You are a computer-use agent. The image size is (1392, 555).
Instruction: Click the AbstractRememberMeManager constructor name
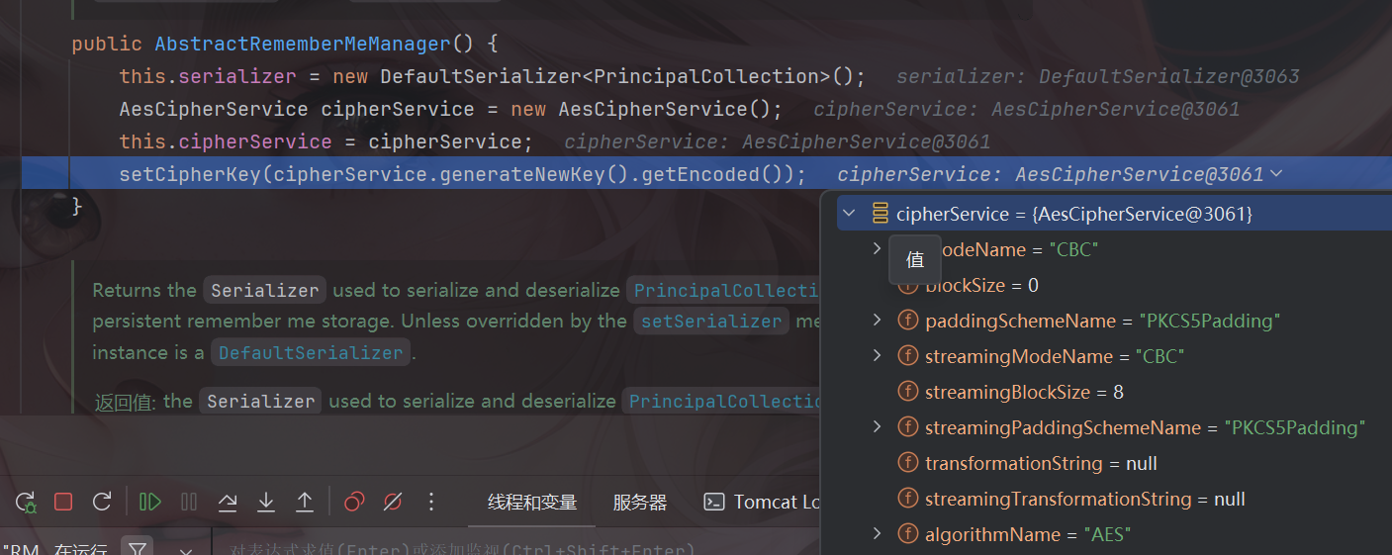click(303, 45)
